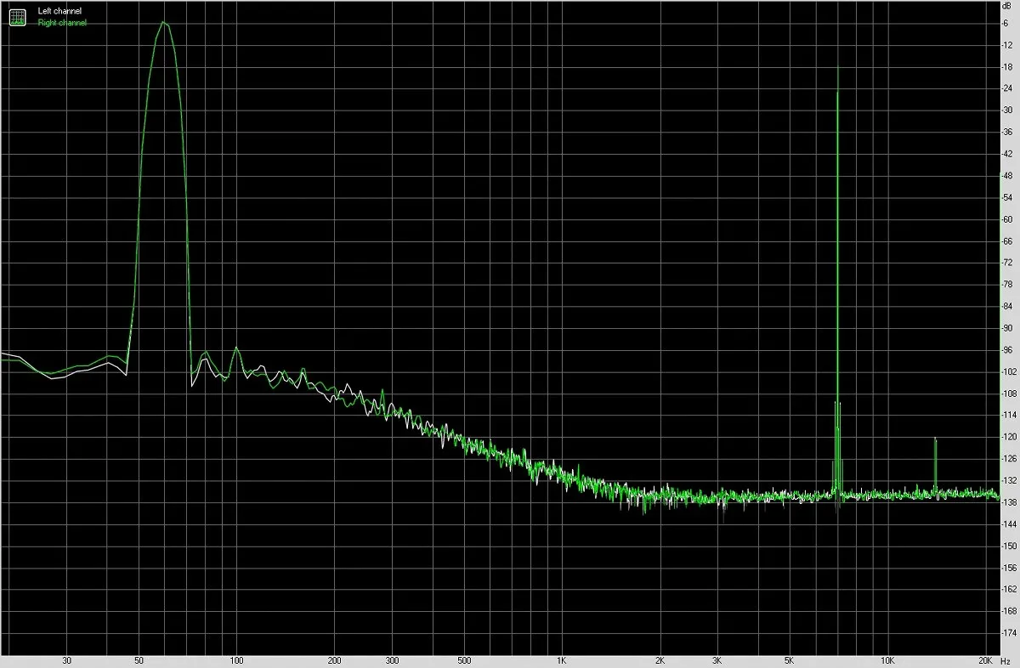Click the 10K frequency axis label

point(887,660)
